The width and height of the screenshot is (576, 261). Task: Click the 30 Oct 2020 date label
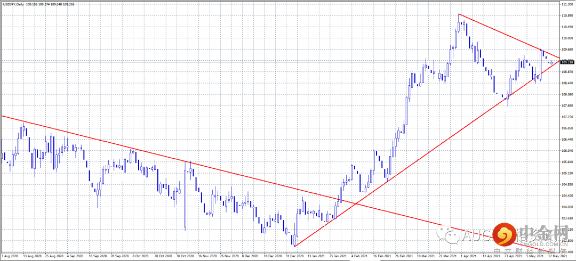[x=185, y=255]
